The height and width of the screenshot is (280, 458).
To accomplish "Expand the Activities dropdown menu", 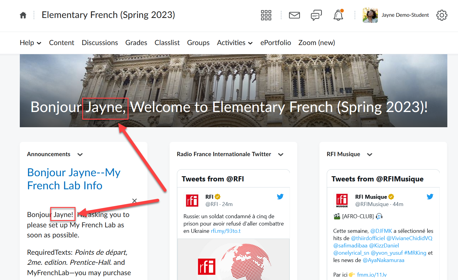I will point(234,43).
